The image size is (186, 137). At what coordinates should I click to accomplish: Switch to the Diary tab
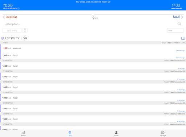[70, 133]
